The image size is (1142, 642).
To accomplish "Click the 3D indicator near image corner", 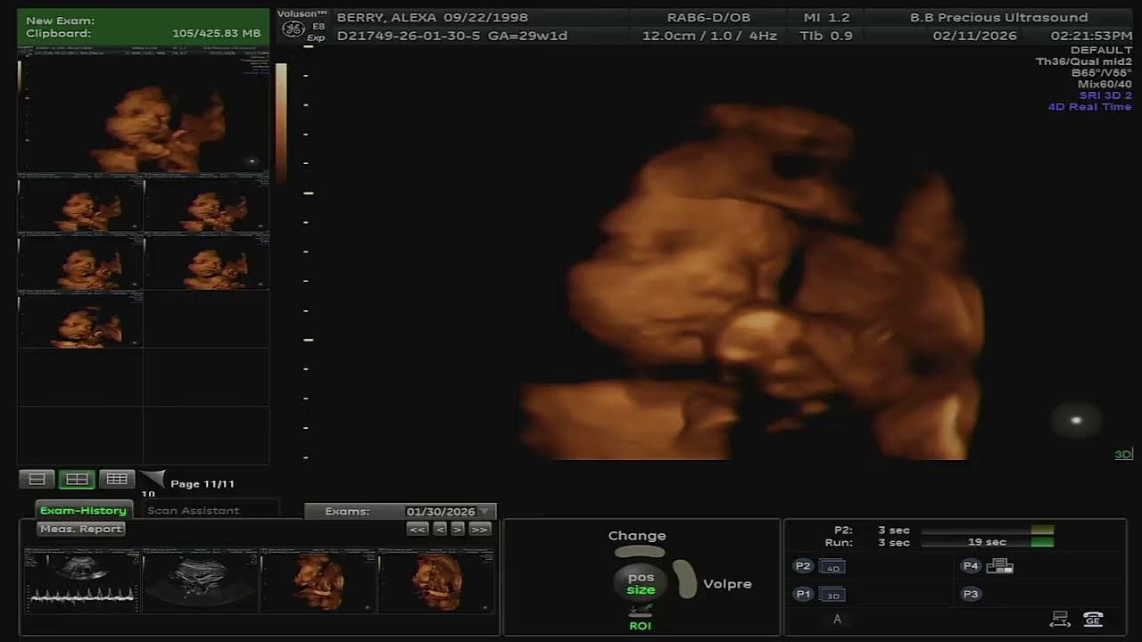I will pyautogui.click(x=1123, y=455).
